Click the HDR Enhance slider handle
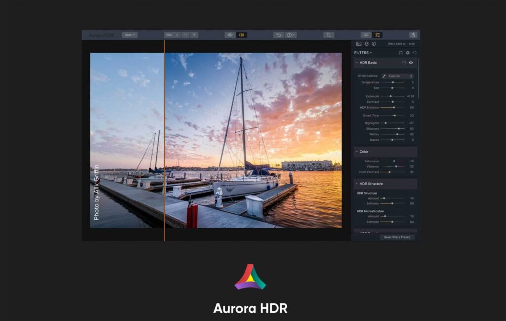Viewport: 506px width, 321px height. coord(394,108)
